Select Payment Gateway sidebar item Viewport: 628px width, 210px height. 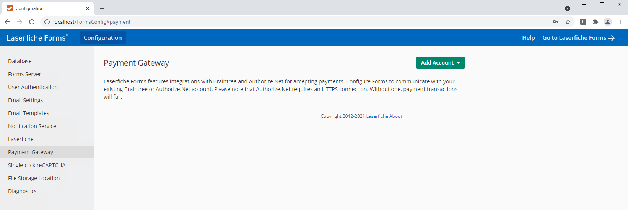pyautogui.click(x=47, y=152)
